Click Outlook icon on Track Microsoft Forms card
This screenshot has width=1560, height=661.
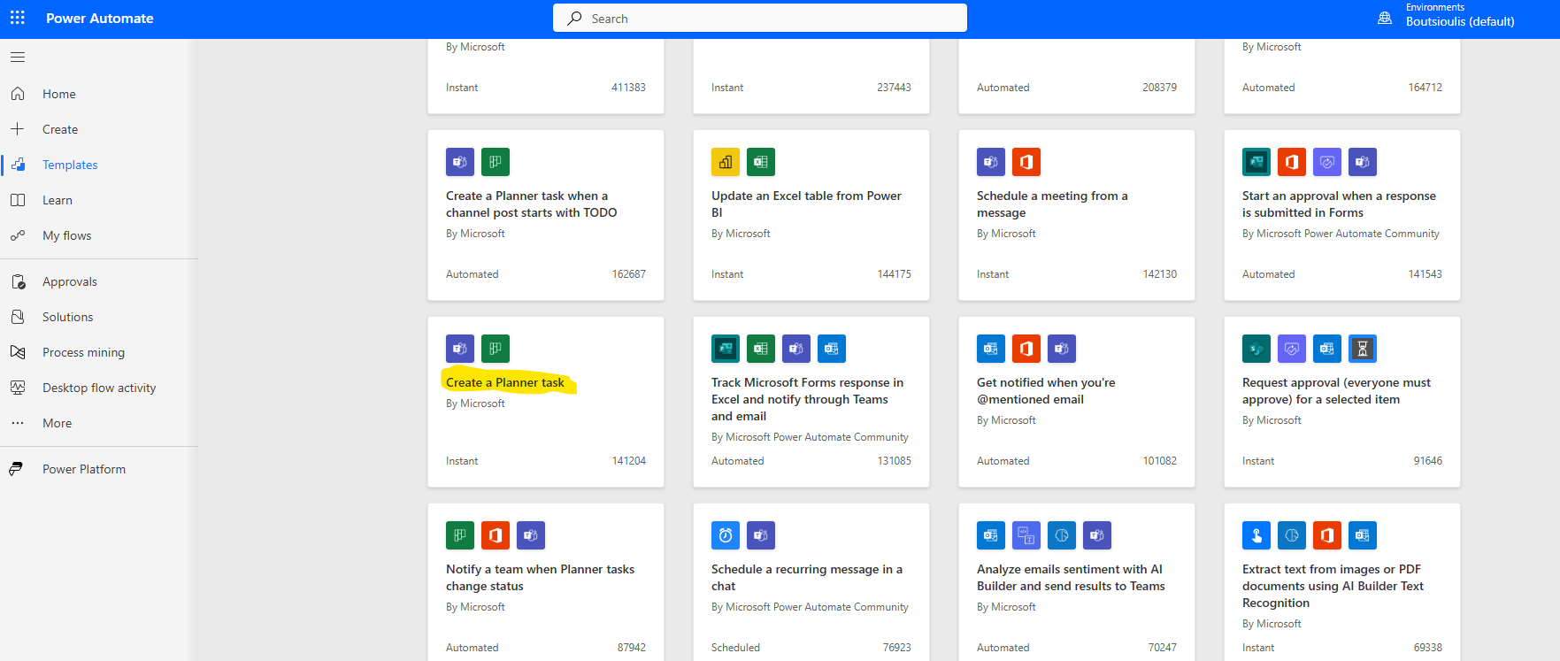tap(832, 349)
